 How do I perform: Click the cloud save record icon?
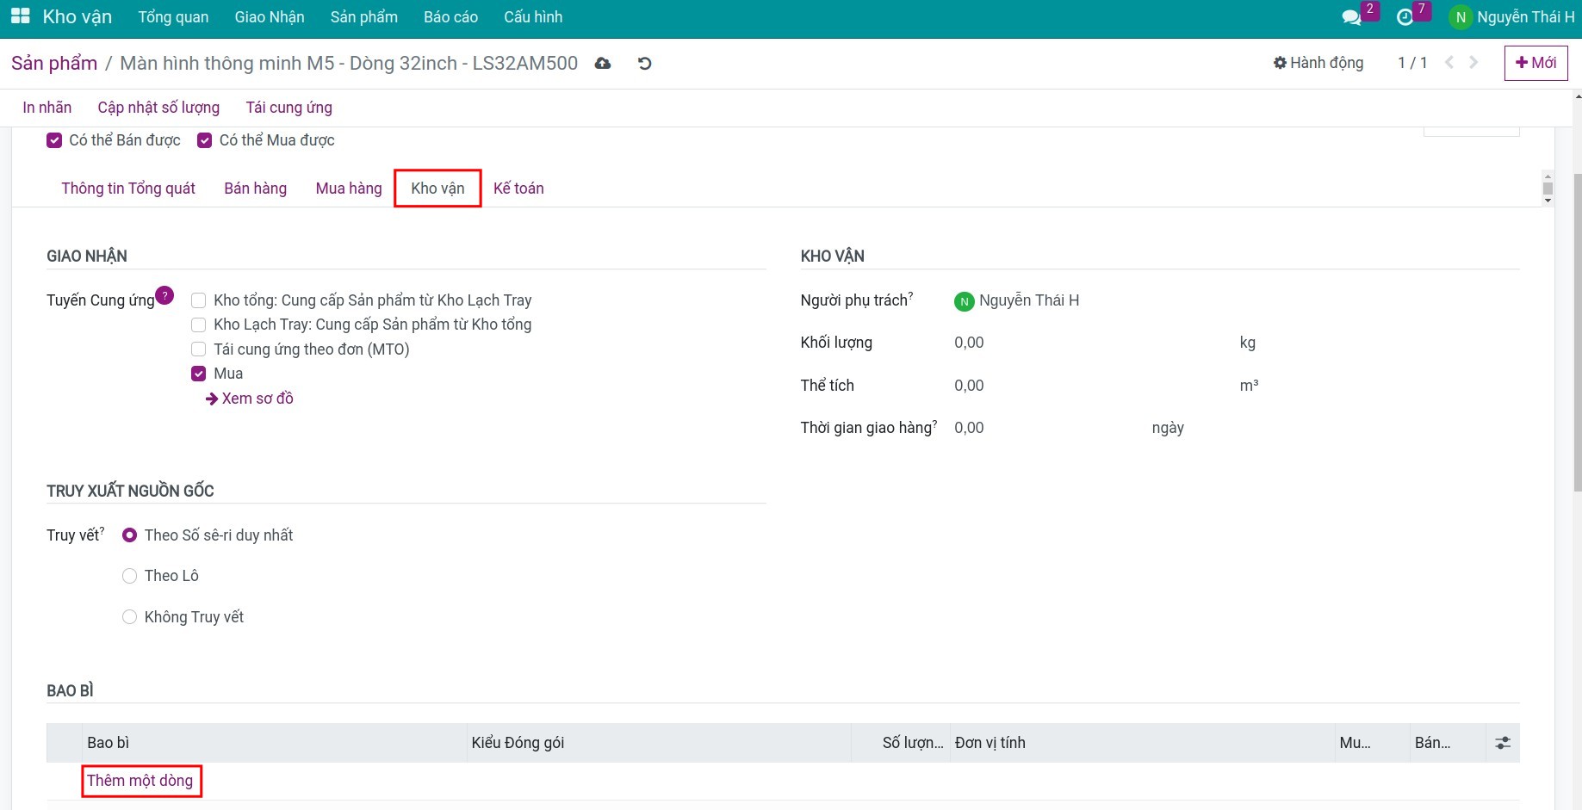click(603, 64)
